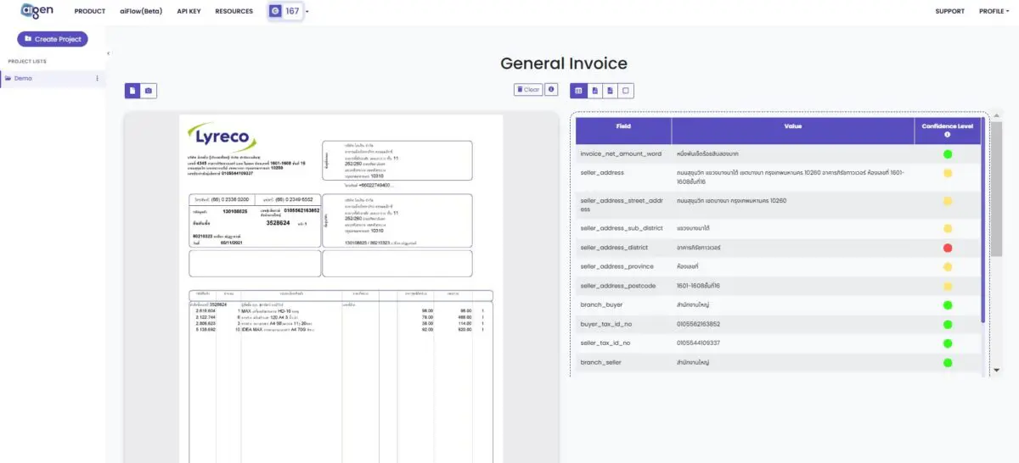Click the AIGEN logo

38,11
